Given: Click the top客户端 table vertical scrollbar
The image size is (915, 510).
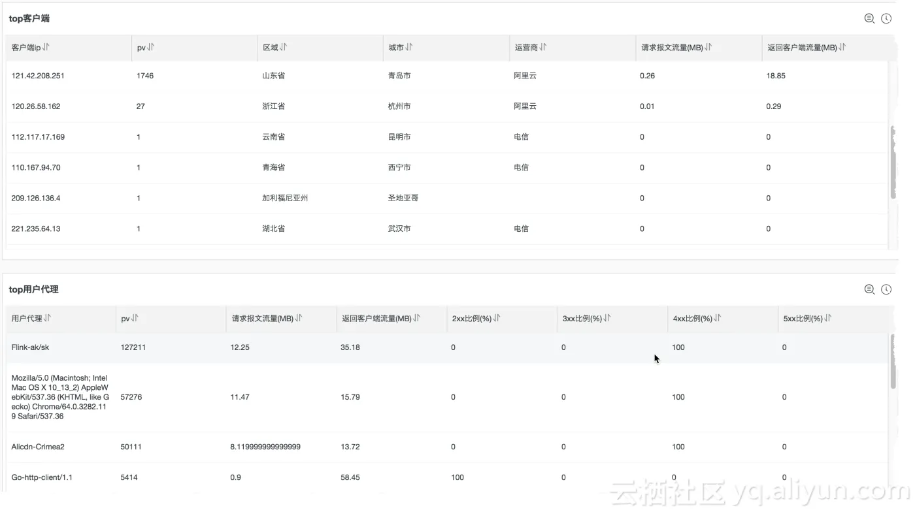Looking at the screenshot, I should pyautogui.click(x=893, y=163).
